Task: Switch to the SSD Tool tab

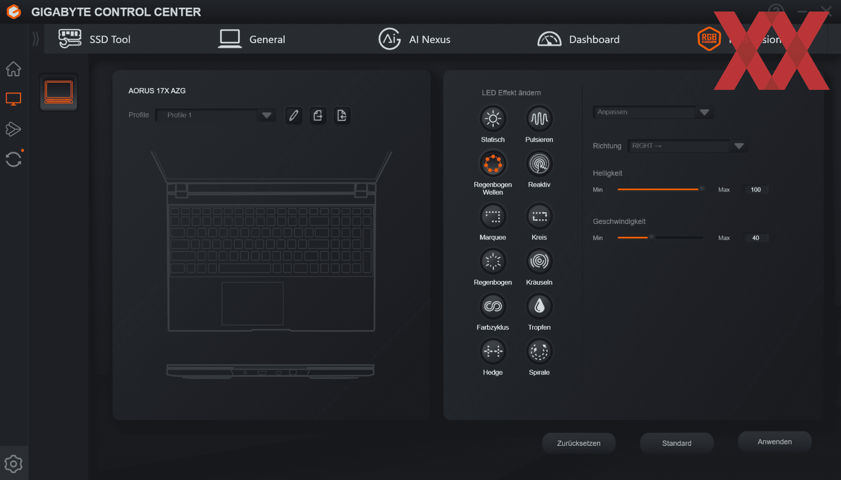Action: coord(95,39)
